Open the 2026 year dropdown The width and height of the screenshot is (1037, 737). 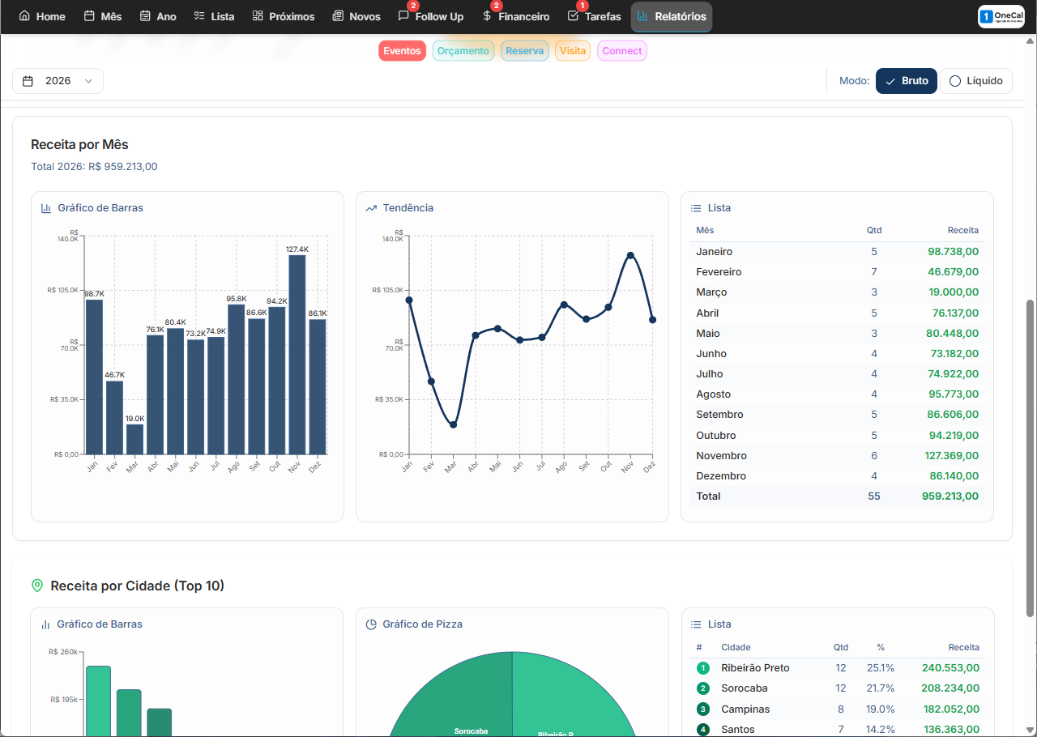58,81
